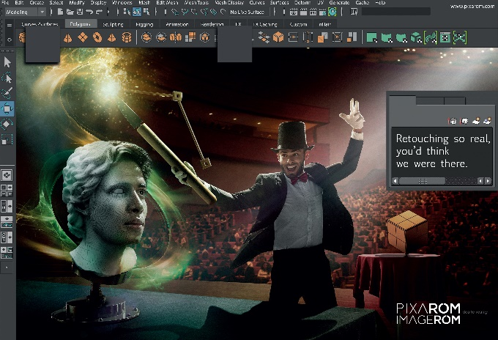Open the File menu

5,2
